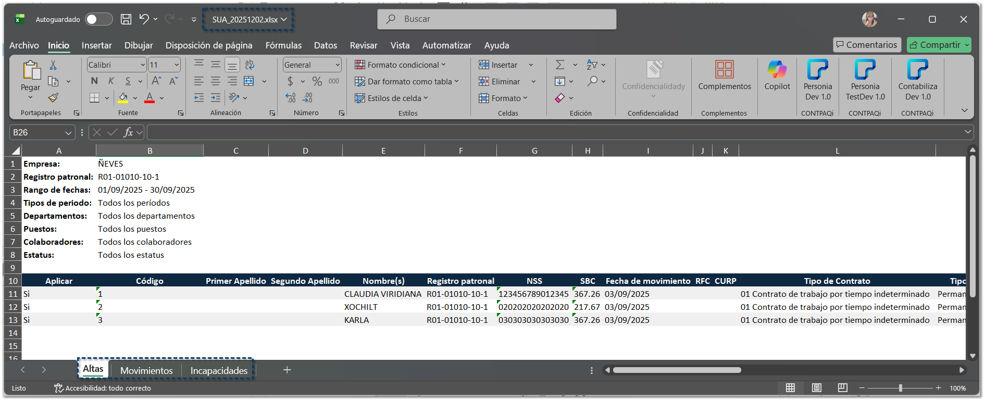985x401 pixels.
Task: Open the Fórmulas ribbon tab
Action: [x=283, y=45]
